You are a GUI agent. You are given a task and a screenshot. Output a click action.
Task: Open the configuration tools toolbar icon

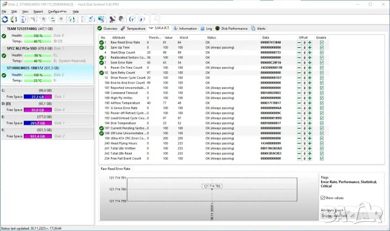[x=113, y=19]
